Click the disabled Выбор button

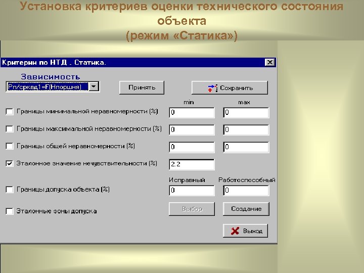192,209
